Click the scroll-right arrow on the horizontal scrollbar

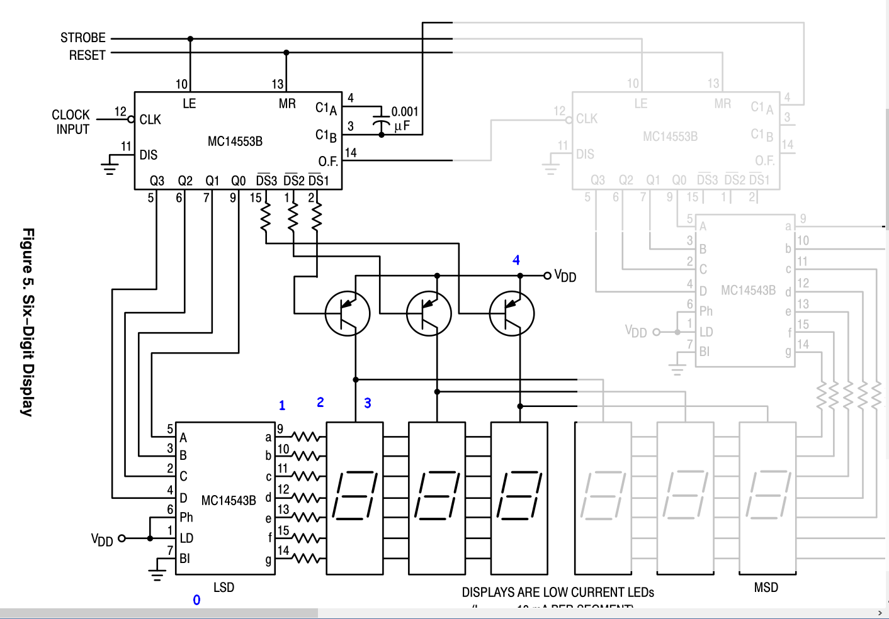[x=880, y=613]
